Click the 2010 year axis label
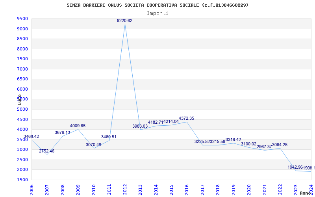The height and width of the screenshot is (197, 315). tap(94, 190)
